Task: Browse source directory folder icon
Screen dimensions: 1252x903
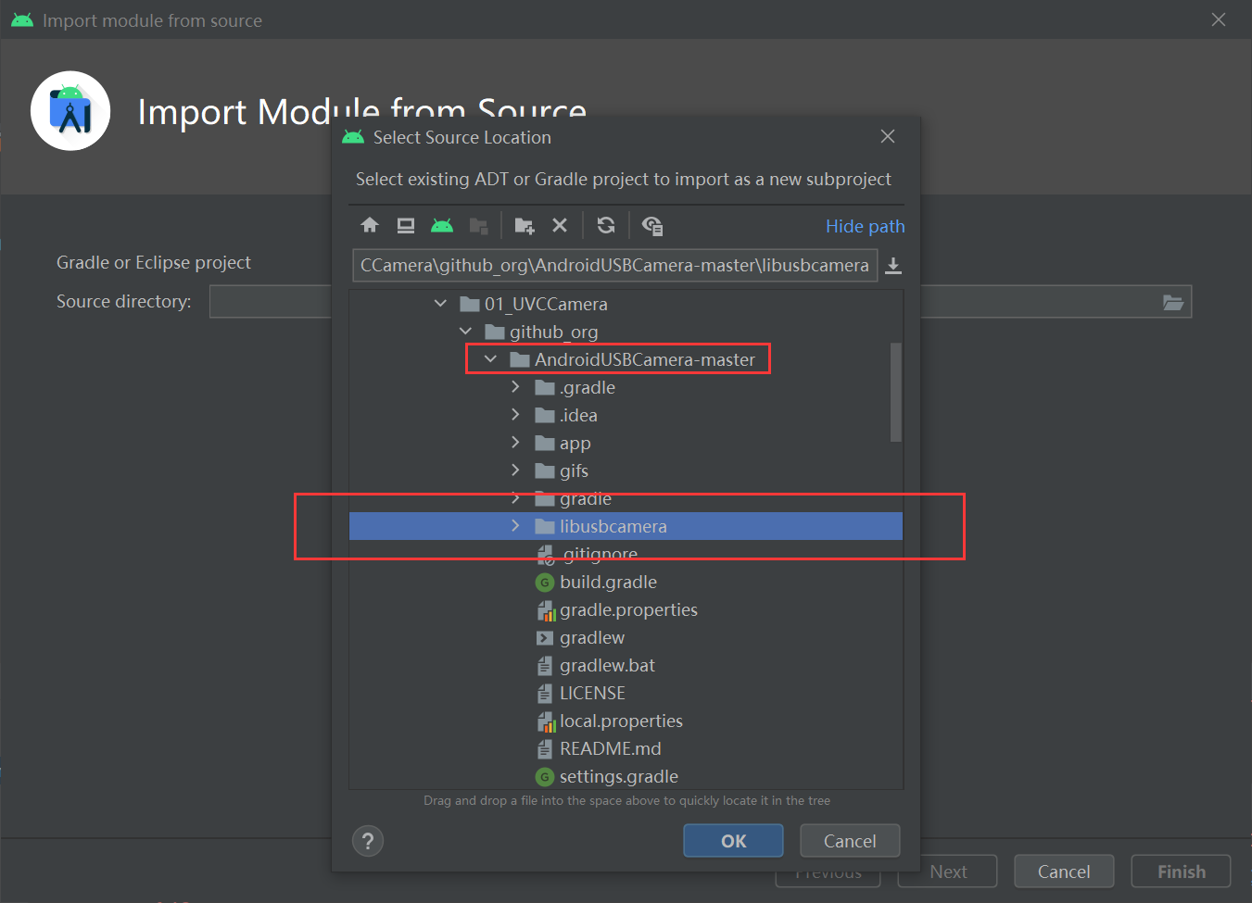Action: click(x=1173, y=302)
